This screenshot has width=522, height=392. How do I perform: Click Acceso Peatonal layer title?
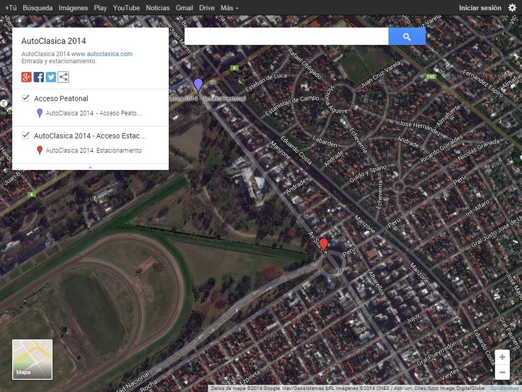tap(61, 98)
